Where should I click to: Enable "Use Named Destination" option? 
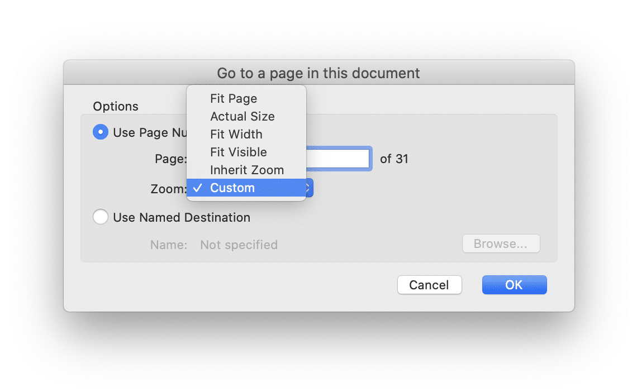point(101,217)
